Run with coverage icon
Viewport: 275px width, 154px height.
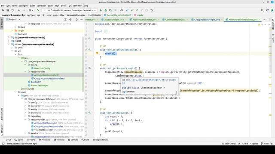(110, 10)
